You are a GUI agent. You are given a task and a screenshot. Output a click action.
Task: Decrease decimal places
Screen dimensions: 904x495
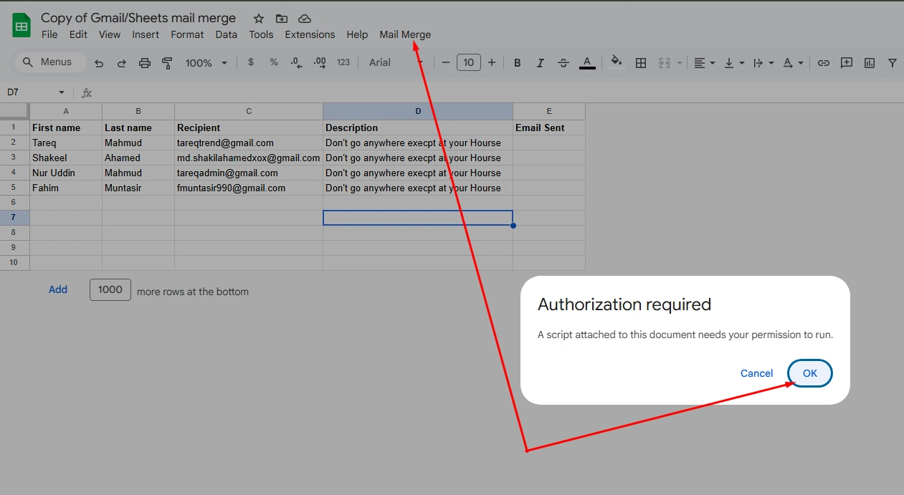296,62
